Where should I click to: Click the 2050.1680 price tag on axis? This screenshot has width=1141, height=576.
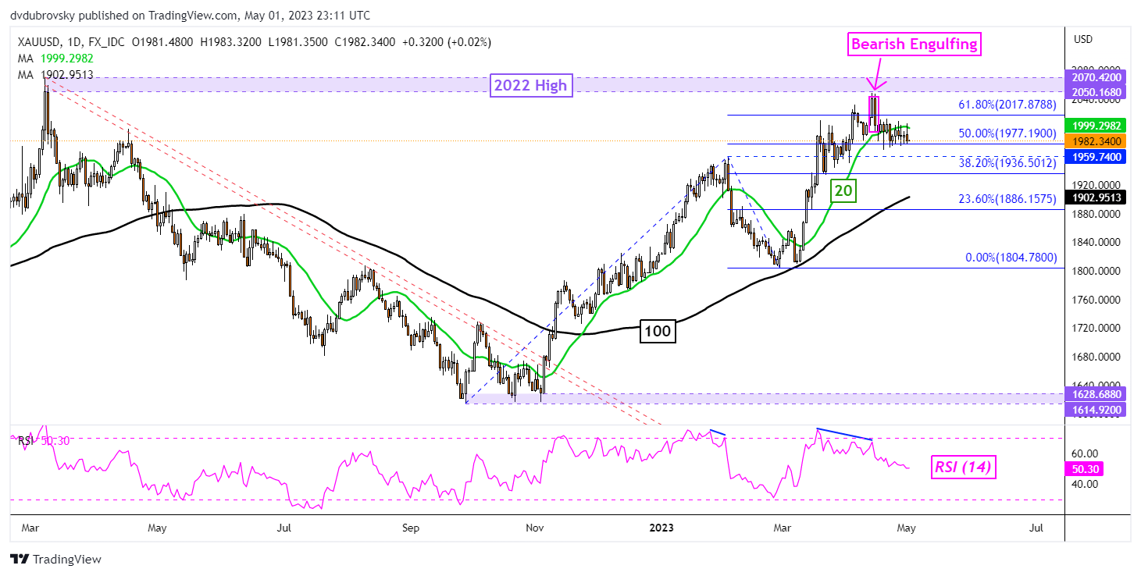1097,92
